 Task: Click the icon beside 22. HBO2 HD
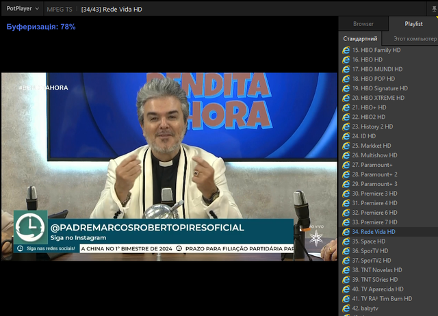(x=346, y=117)
